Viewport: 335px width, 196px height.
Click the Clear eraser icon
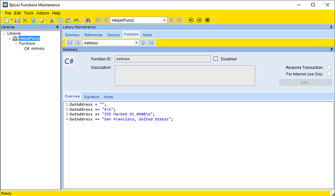click(42, 20)
